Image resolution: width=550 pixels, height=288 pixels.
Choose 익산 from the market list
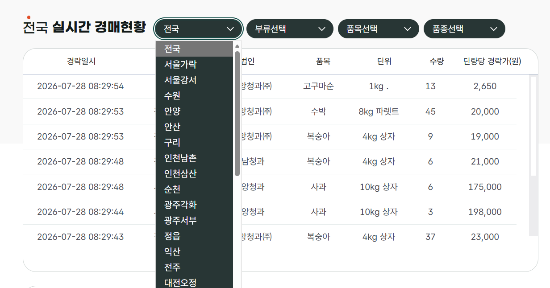[x=194, y=252]
